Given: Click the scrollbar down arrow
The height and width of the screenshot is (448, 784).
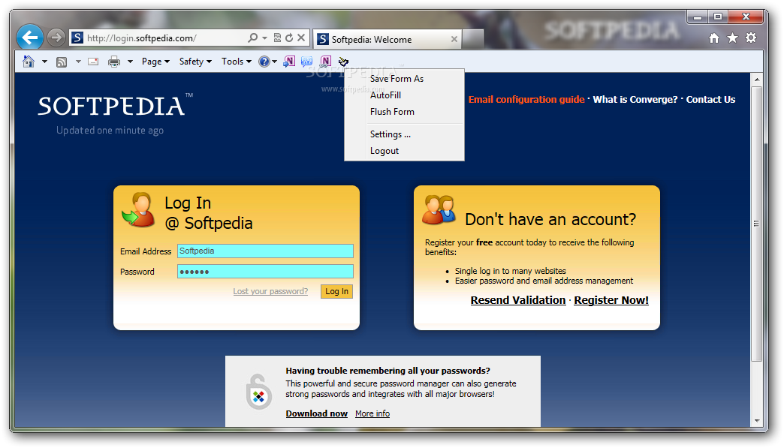Looking at the screenshot, I should click(x=756, y=420).
